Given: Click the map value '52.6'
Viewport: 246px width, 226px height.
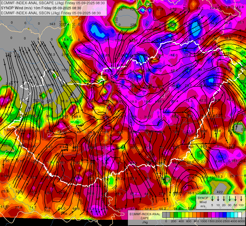Looking at the screenshot, I should (x=19, y=192).
